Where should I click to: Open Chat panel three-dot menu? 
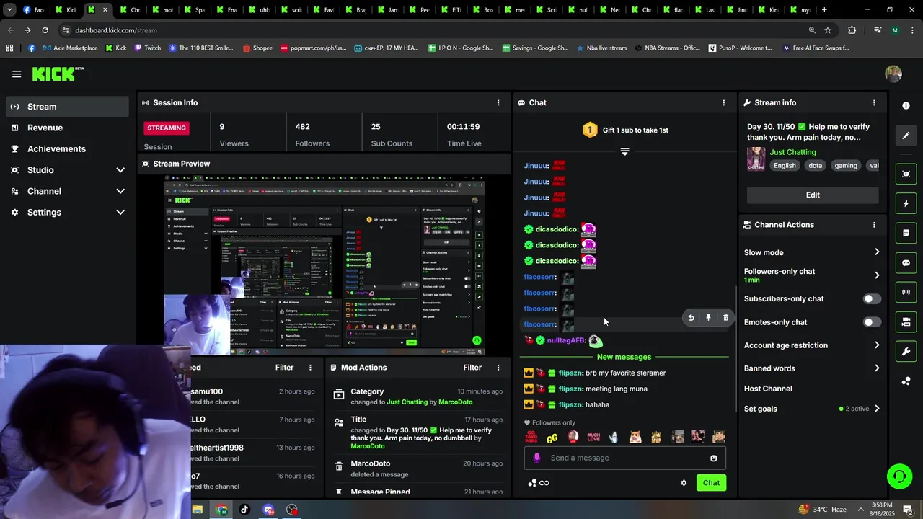pos(723,102)
